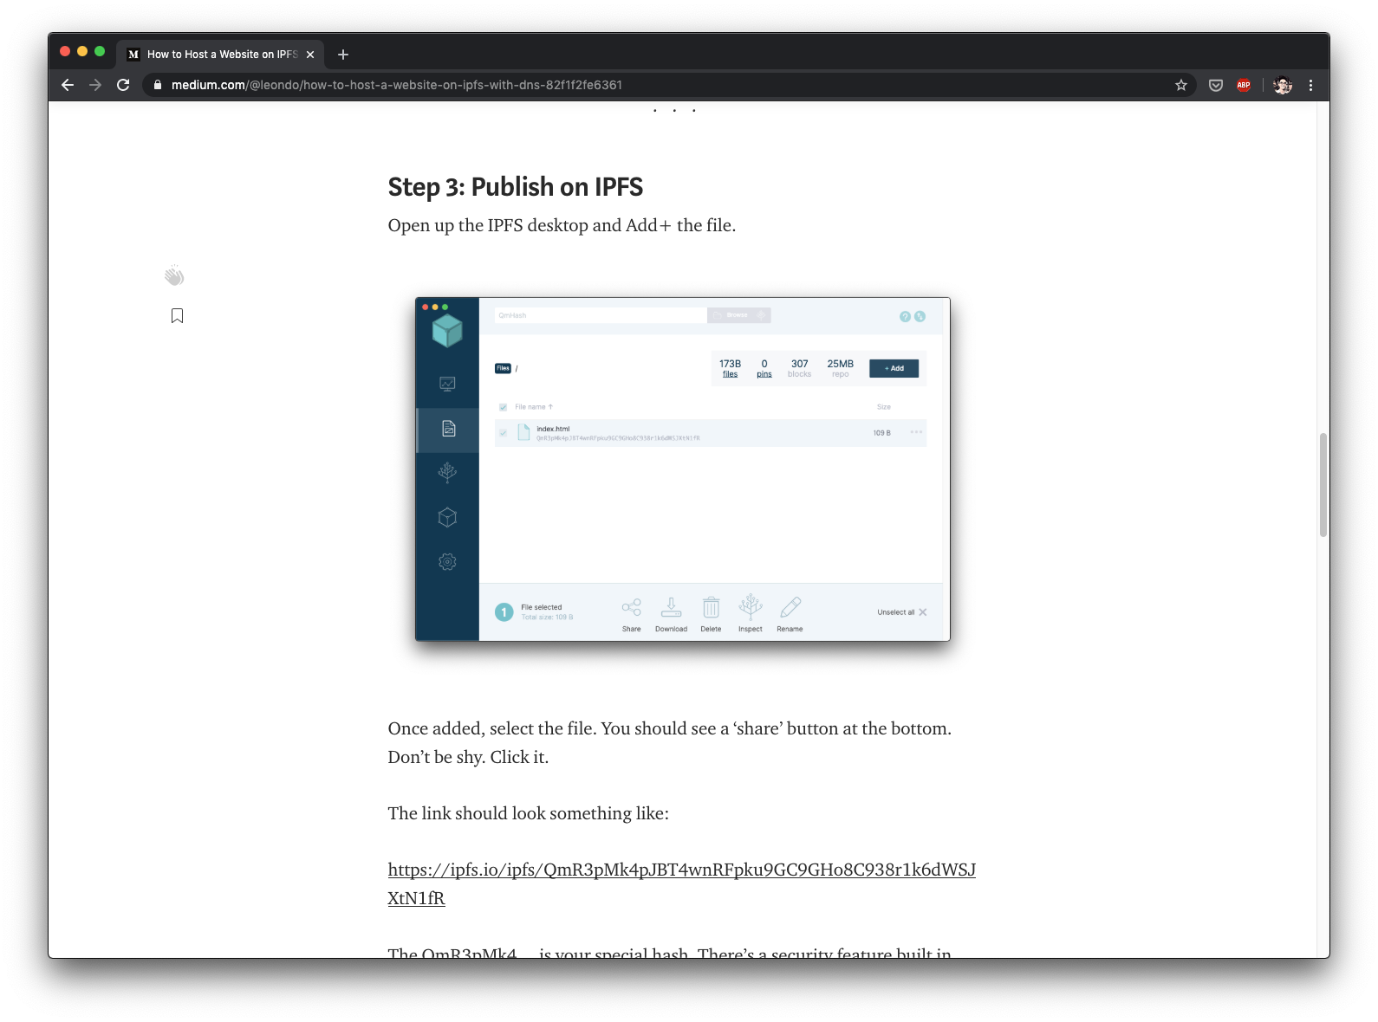Click the Settings gear in IPFS sidebar
The image size is (1378, 1022).
447,561
